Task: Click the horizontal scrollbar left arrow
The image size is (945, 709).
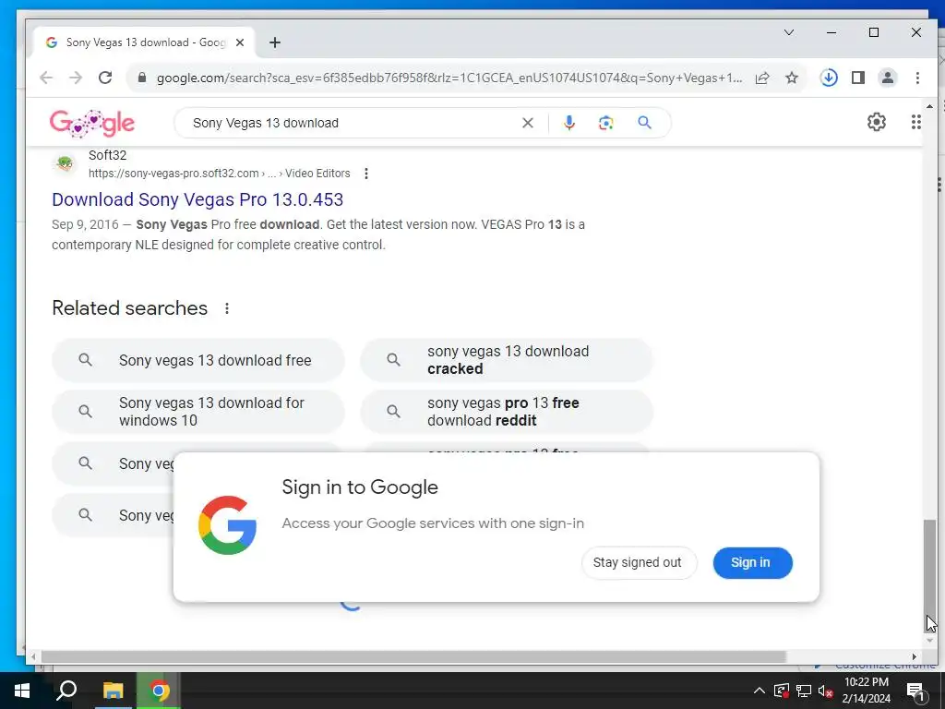Action: coord(33,656)
